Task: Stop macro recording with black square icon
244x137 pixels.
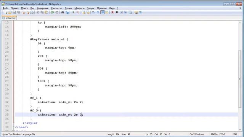Action: (117, 13)
